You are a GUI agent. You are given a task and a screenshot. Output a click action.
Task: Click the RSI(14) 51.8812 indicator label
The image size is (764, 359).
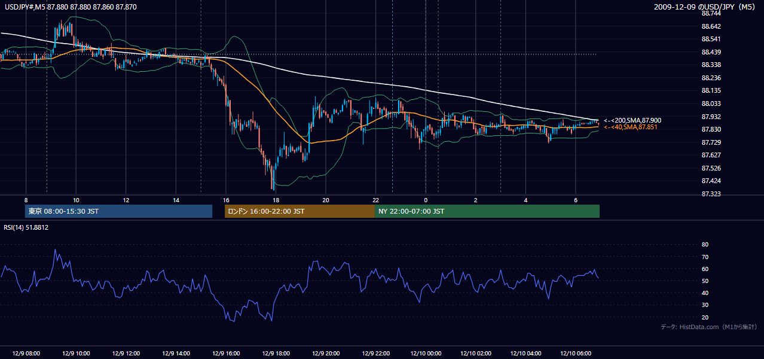tap(26, 227)
